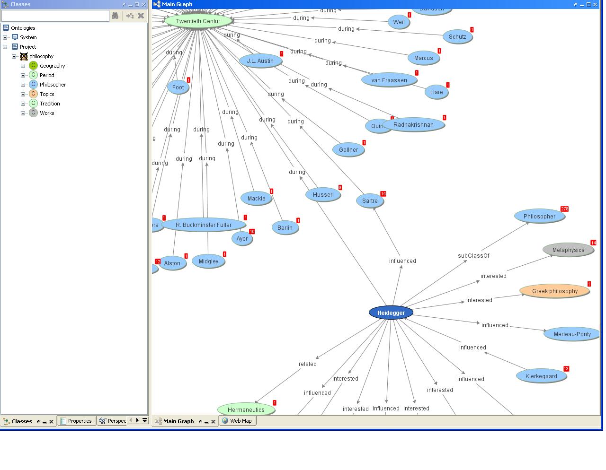Expand the Period class
606x470 pixels.
pos(23,75)
